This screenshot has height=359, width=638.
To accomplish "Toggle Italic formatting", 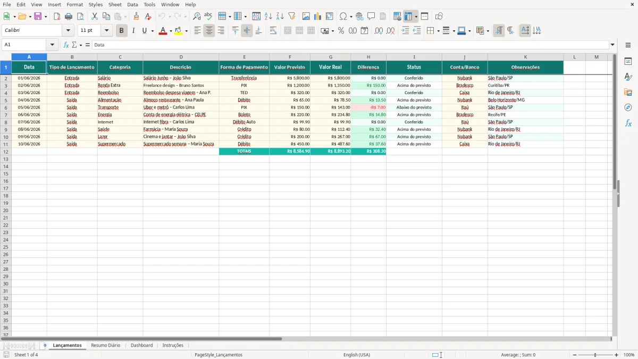I will pyautogui.click(x=133, y=31).
